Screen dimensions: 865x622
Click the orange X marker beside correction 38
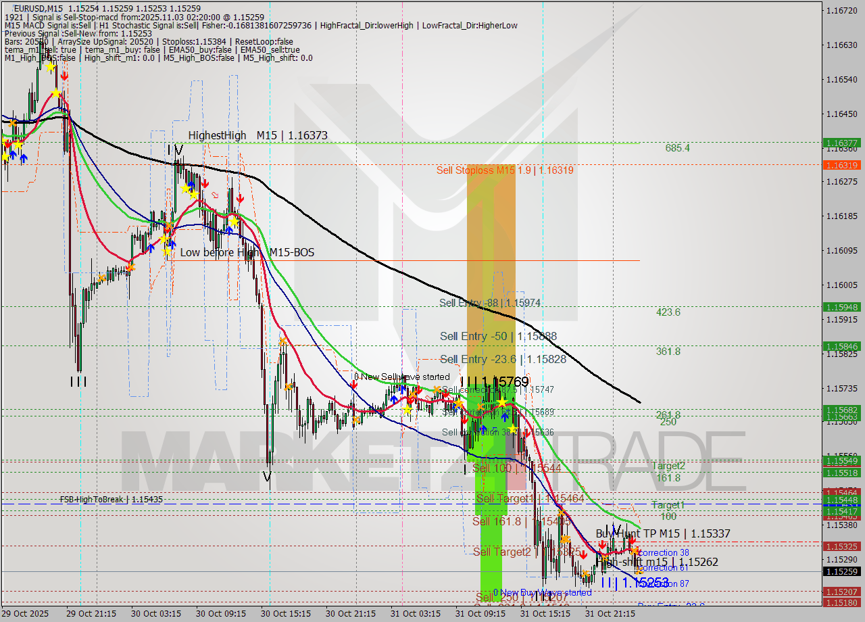coord(635,552)
